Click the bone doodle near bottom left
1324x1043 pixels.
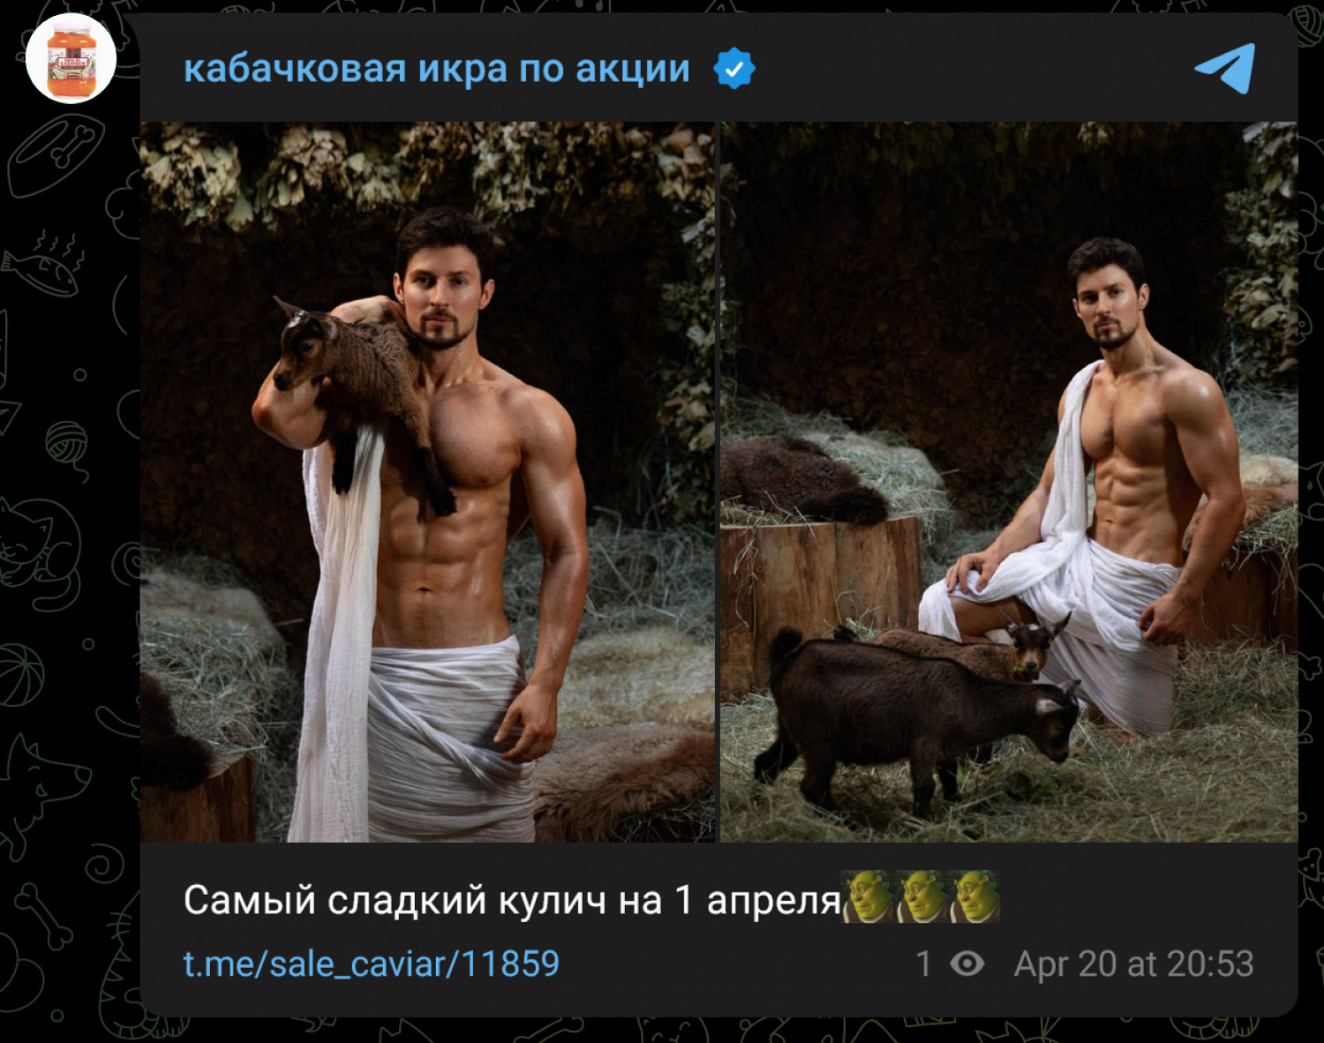pyautogui.click(x=42, y=915)
